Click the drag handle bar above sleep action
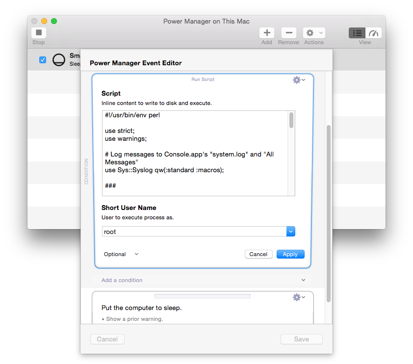This screenshot has height=364, width=413. coord(203,296)
